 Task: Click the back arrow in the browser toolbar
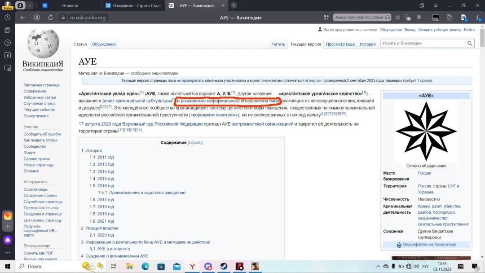tap(22, 18)
